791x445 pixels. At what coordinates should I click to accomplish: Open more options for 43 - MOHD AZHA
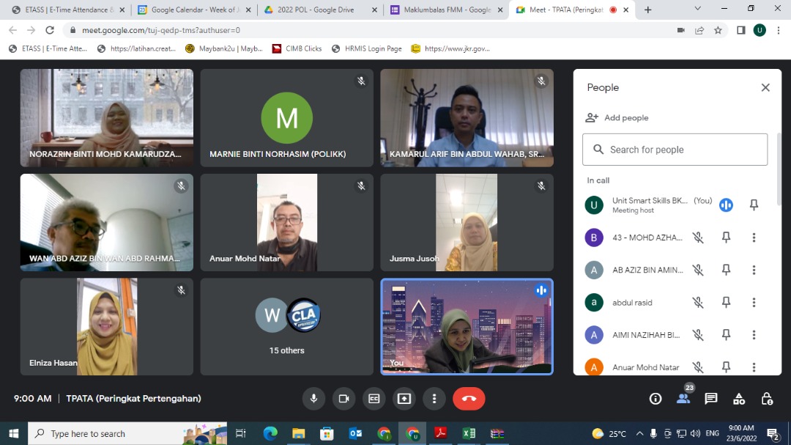[x=754, y=238]
